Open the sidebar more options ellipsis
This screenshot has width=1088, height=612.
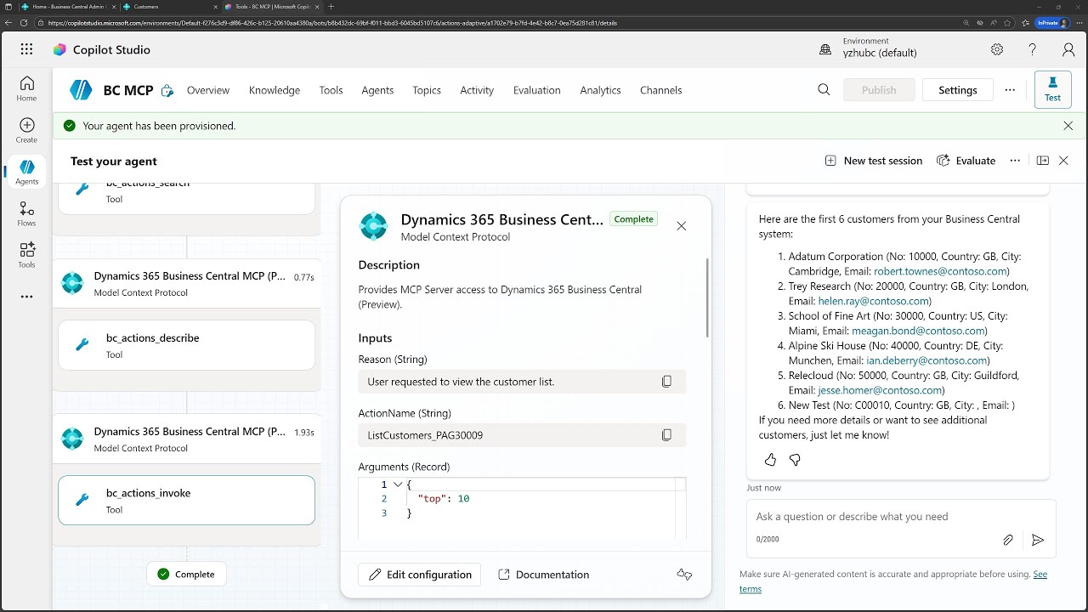pyautogui.click(x=26, y=297)
